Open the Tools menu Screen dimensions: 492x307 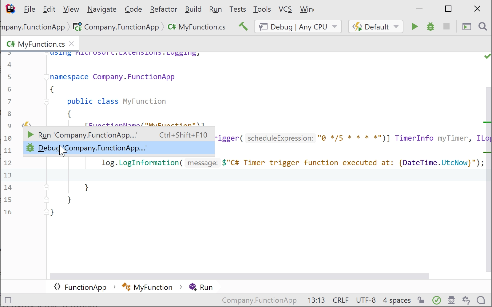click(x=262, y=9)
